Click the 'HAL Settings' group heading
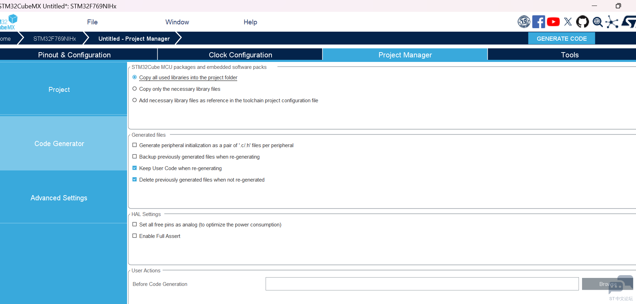Image resolution: width=636 pixels, height=304 pixels. tap(146, 214)
